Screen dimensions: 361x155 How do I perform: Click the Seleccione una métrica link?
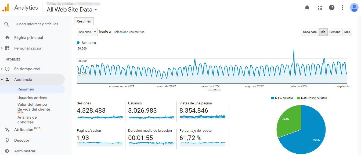click(x=129, y=32)
